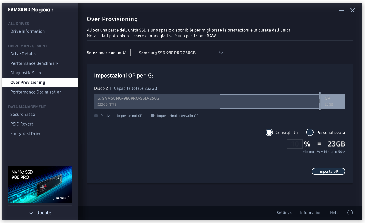The height and width of the screenshot is (223, 365).
Task: Click the OP percentage input field
Action: point(295,144)
